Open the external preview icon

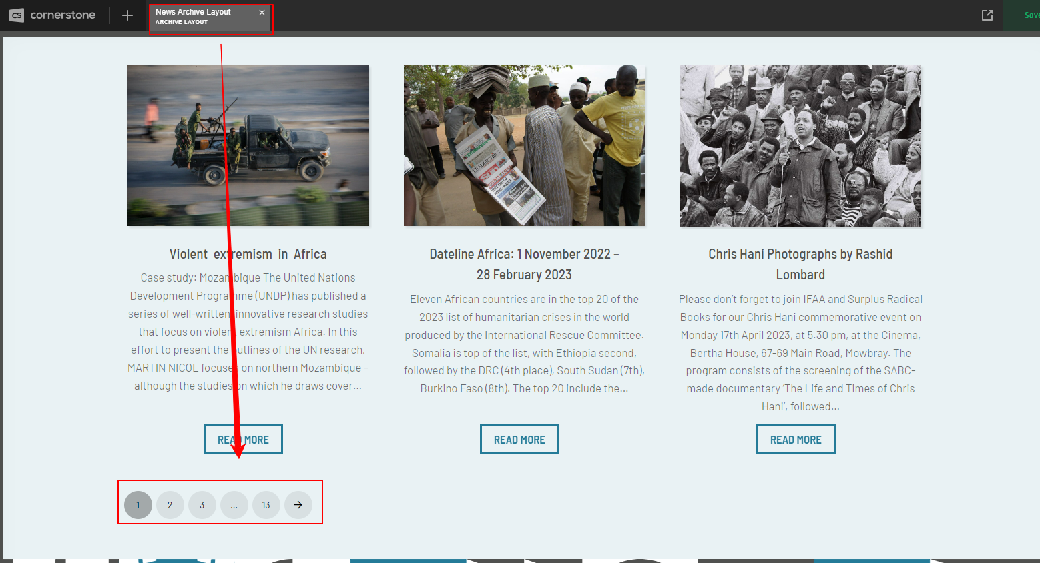(987, 15)
